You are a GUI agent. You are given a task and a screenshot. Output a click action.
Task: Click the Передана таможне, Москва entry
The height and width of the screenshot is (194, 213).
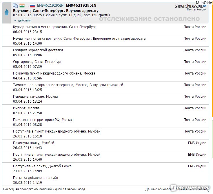[x=35, y=97]
